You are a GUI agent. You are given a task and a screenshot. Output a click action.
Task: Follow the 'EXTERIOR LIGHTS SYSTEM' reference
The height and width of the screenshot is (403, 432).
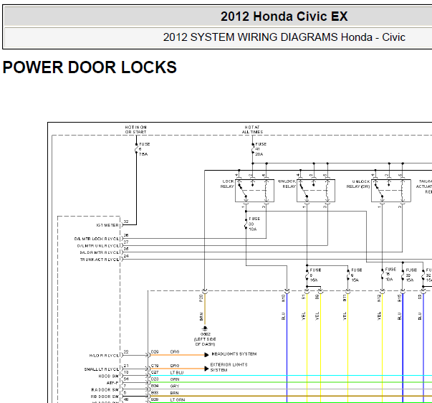pyautogui.click(x=229, y=367)
